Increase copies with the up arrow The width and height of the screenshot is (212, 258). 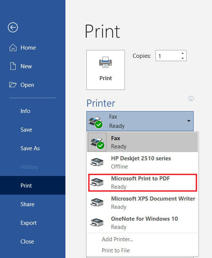coord(182,53)
